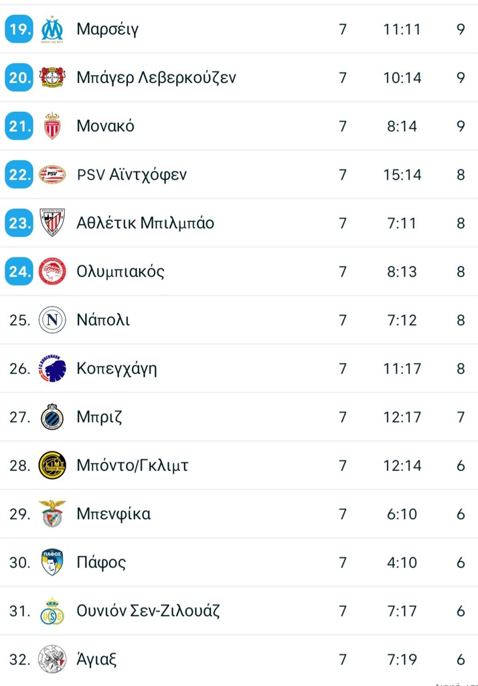
Task: Click the Union Saint-Gilloise crest icon
Action: pyautogui.click(x=52, y=611)
